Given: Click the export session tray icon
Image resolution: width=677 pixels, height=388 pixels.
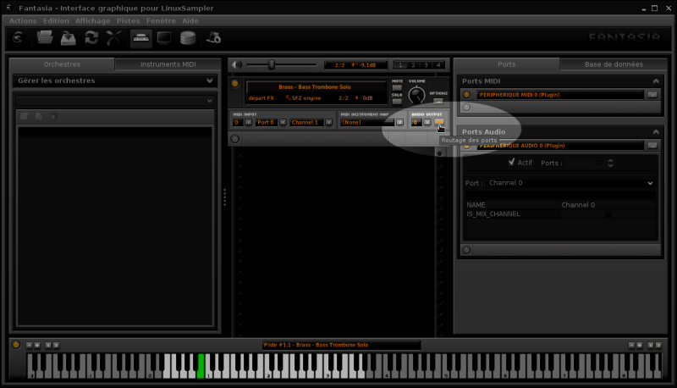Looking at the screenshot, I should [69, 38].
